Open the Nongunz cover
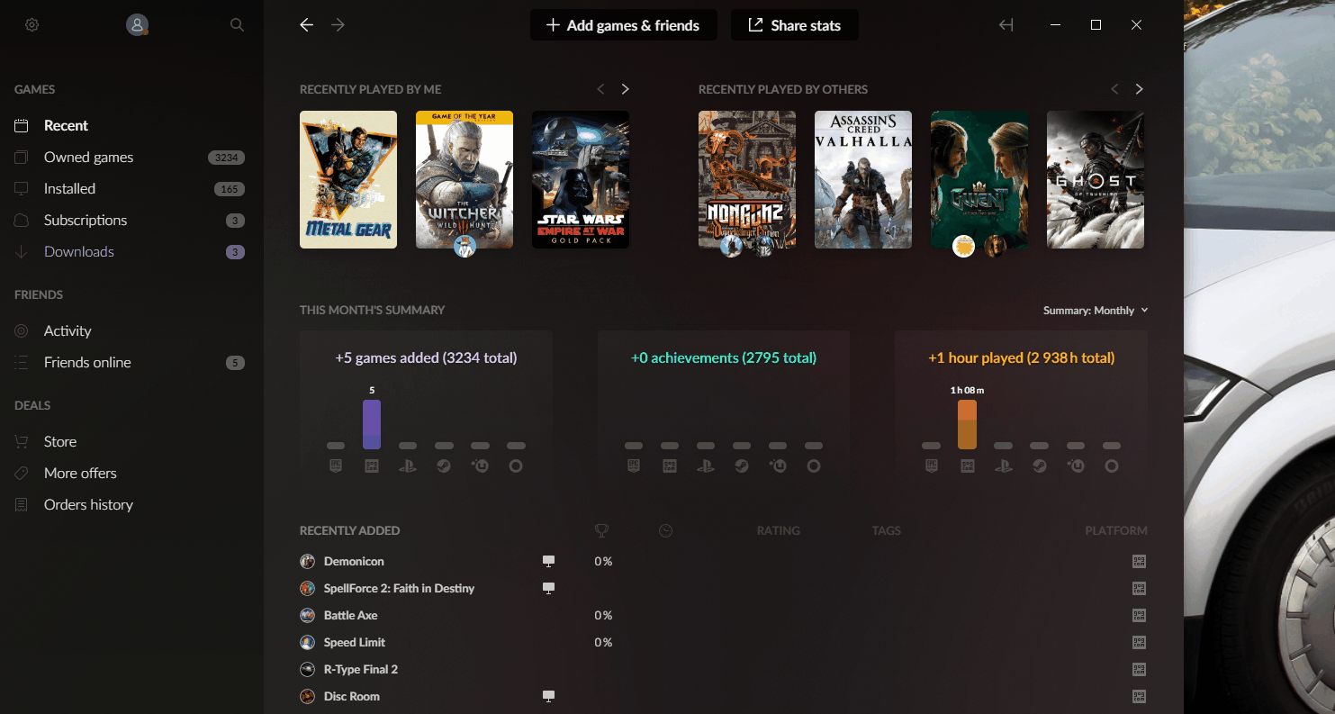This screenshot has height=714, width=1335. tap(747, 179)
